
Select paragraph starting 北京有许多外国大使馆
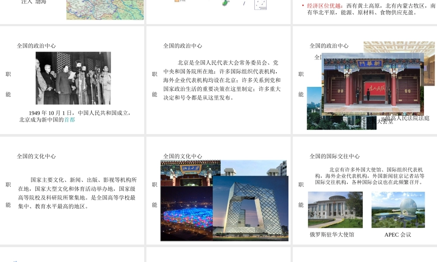pyautogui.click(x=370, y=176)
